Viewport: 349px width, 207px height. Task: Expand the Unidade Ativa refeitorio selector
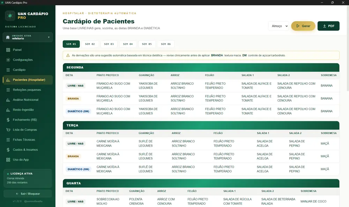(x=28, y=37)
